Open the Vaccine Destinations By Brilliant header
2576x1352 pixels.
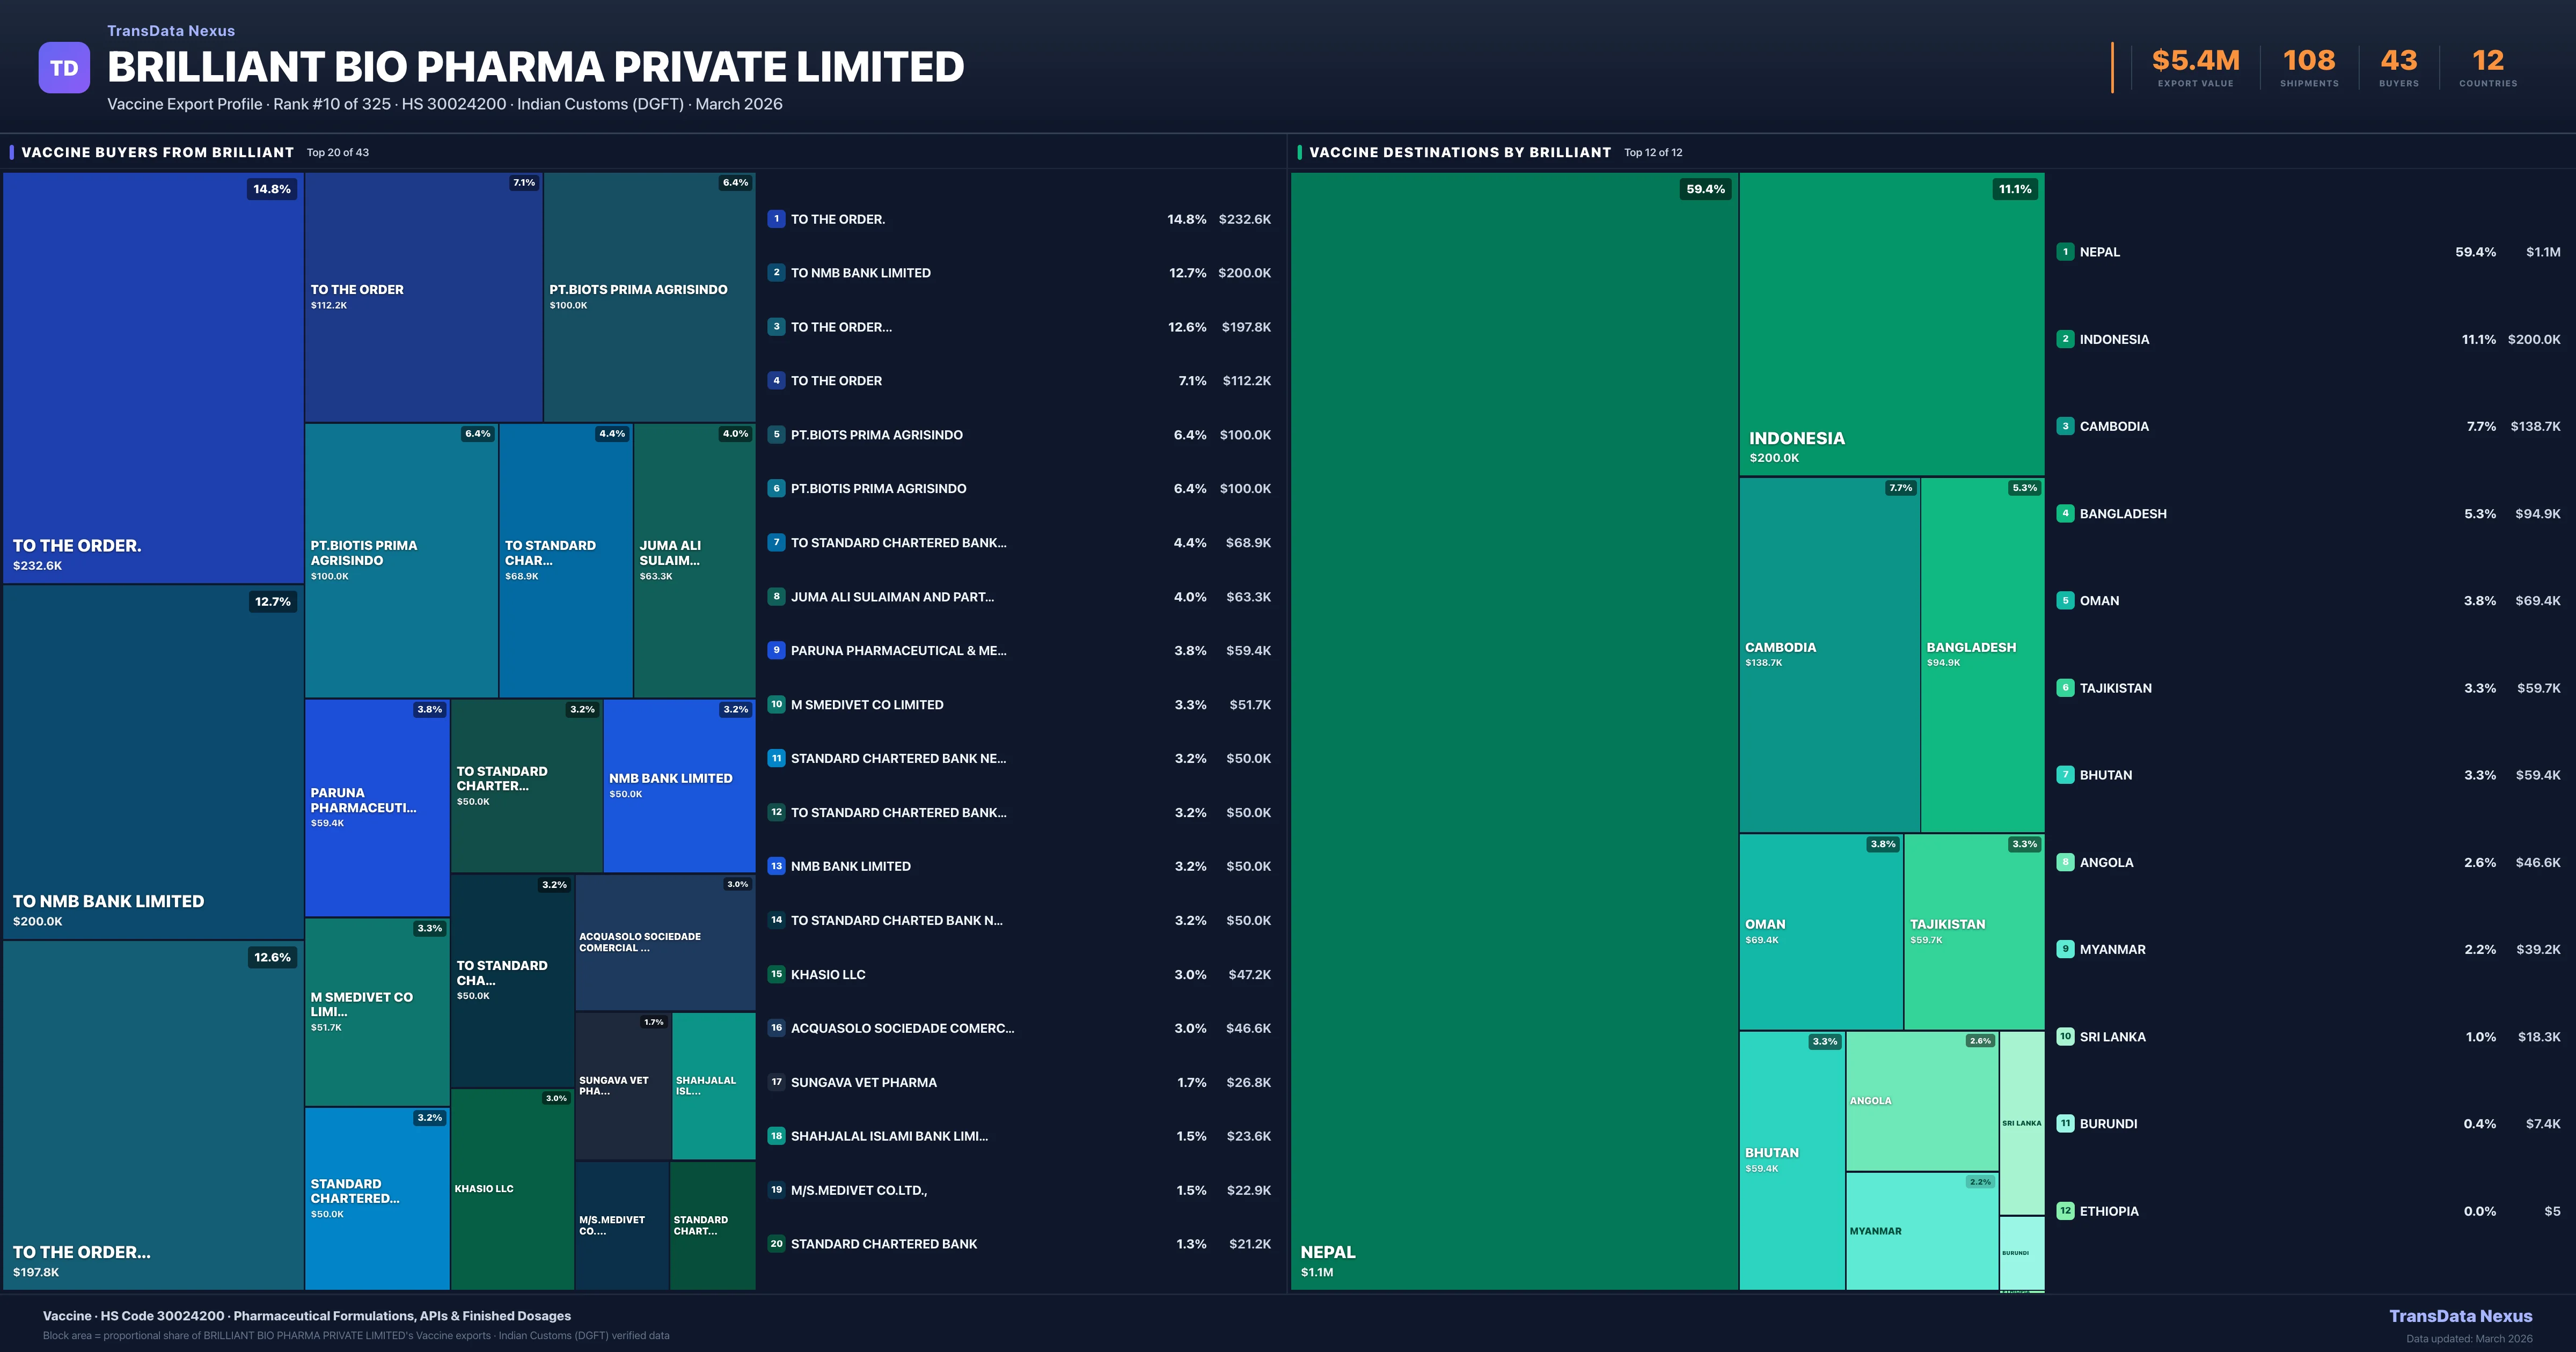click(1459, 152)
